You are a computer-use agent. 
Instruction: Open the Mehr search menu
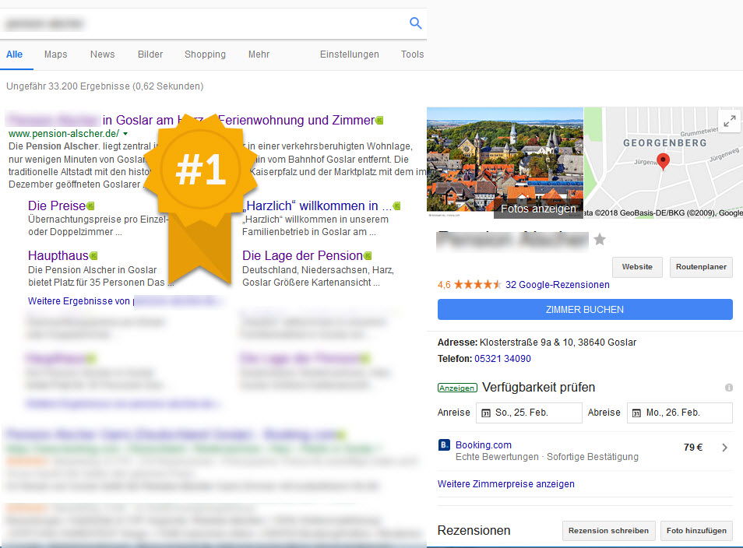(259, 54)
